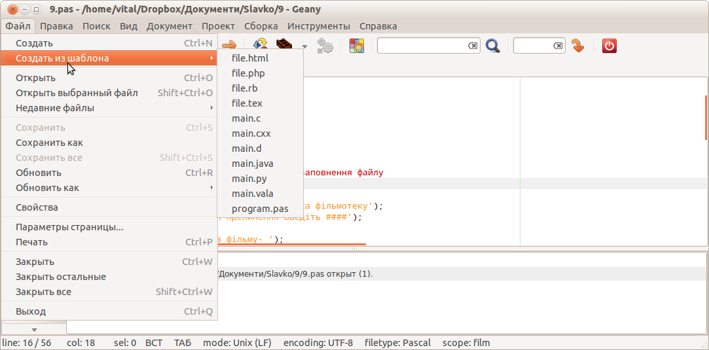The height and width of the screenshot is (350, 709).
Task: Click the gears Execute icon
Action: [x=325, y=46]
